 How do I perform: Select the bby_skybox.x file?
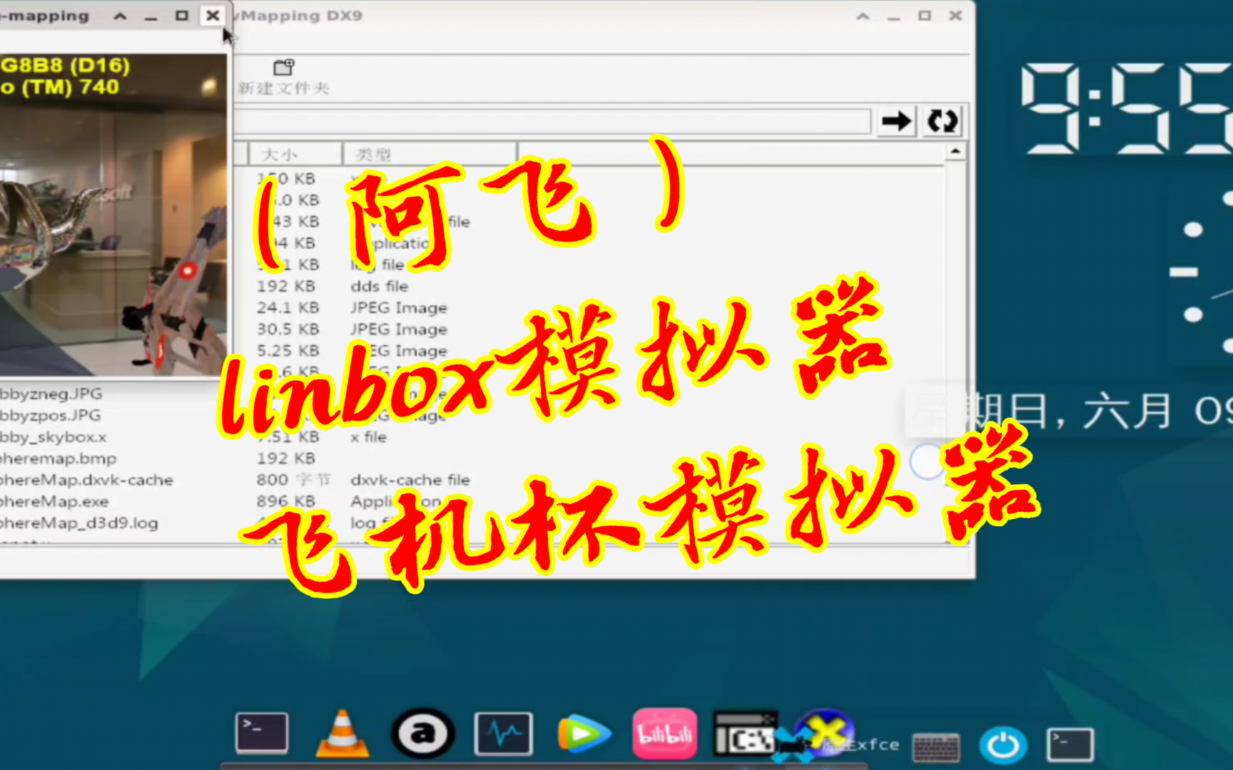pyautogui.click(x=53, y=436)
